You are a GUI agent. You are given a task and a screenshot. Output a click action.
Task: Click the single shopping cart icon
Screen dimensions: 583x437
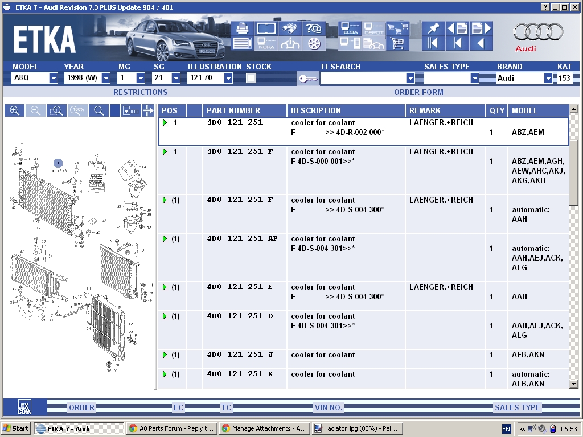click(x=397, y=43)
